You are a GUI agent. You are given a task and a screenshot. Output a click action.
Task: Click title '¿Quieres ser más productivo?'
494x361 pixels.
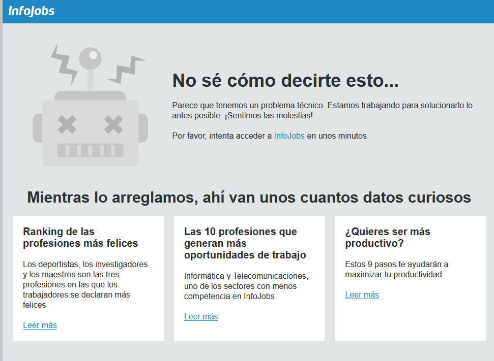(x=388, y=238)
